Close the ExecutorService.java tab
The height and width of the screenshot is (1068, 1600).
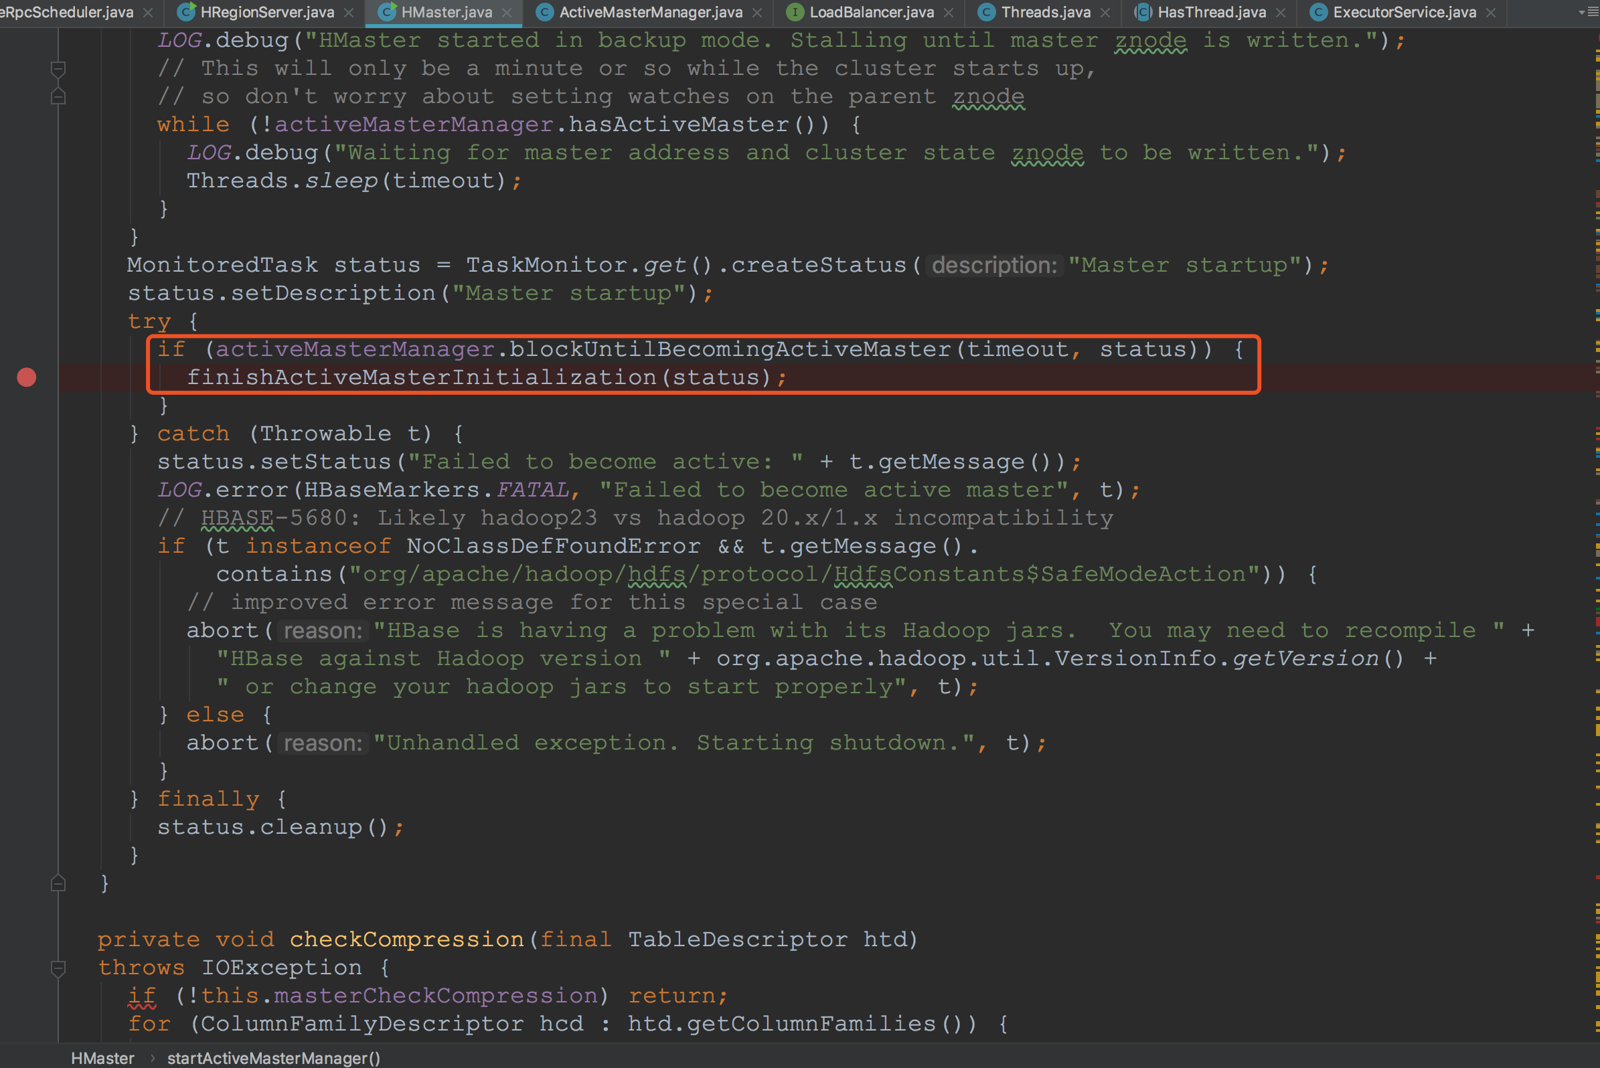[x=1491, y=12]
